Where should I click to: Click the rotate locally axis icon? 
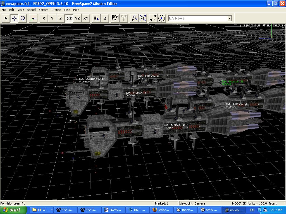(x=33, y=18)
